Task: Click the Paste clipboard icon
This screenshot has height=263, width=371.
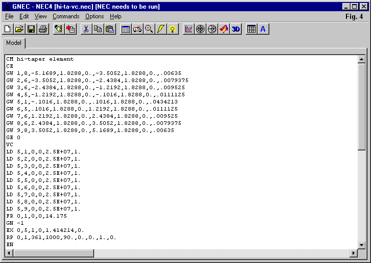Action: click(x=109, y=29)
